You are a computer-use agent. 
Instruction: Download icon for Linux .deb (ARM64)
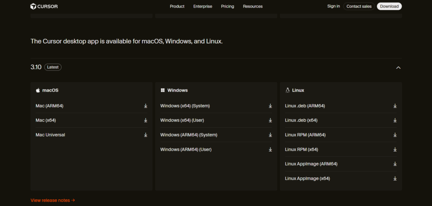[x=395, y=106]
